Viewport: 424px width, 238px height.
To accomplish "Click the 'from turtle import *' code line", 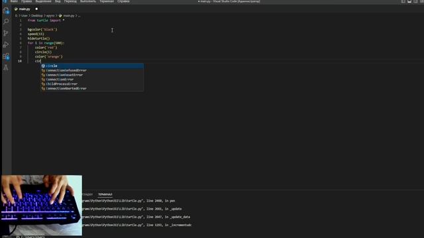I will [46, 20].
